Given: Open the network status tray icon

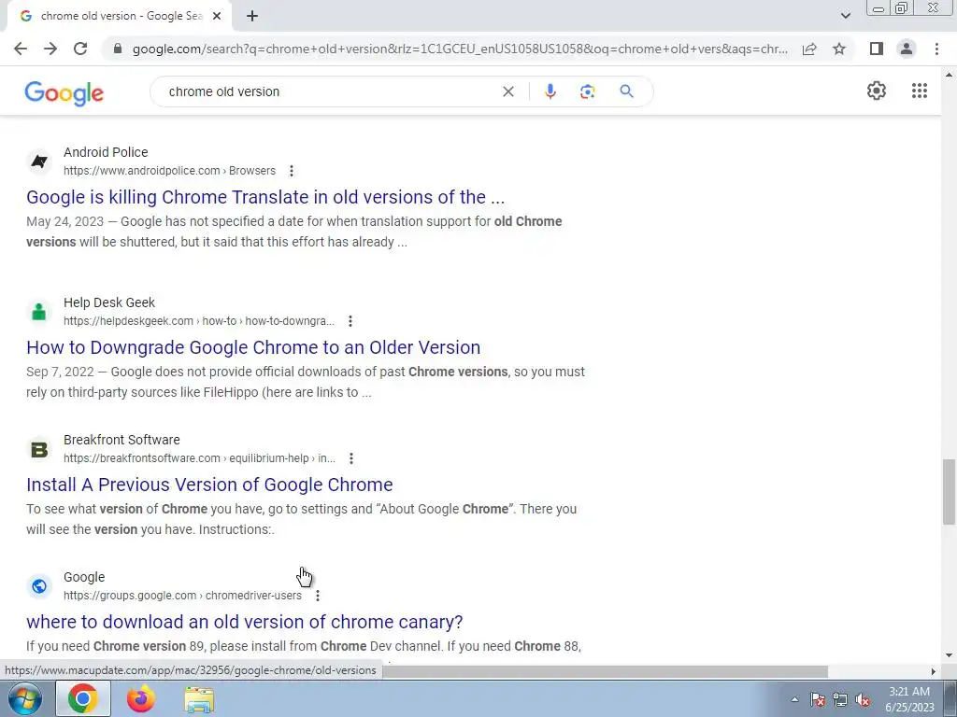Looking at the screenshot, I should point(840,700).
